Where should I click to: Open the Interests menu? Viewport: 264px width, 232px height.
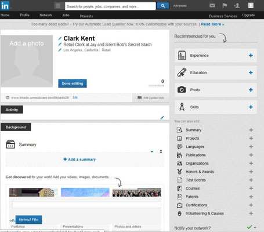pos(86,16)
